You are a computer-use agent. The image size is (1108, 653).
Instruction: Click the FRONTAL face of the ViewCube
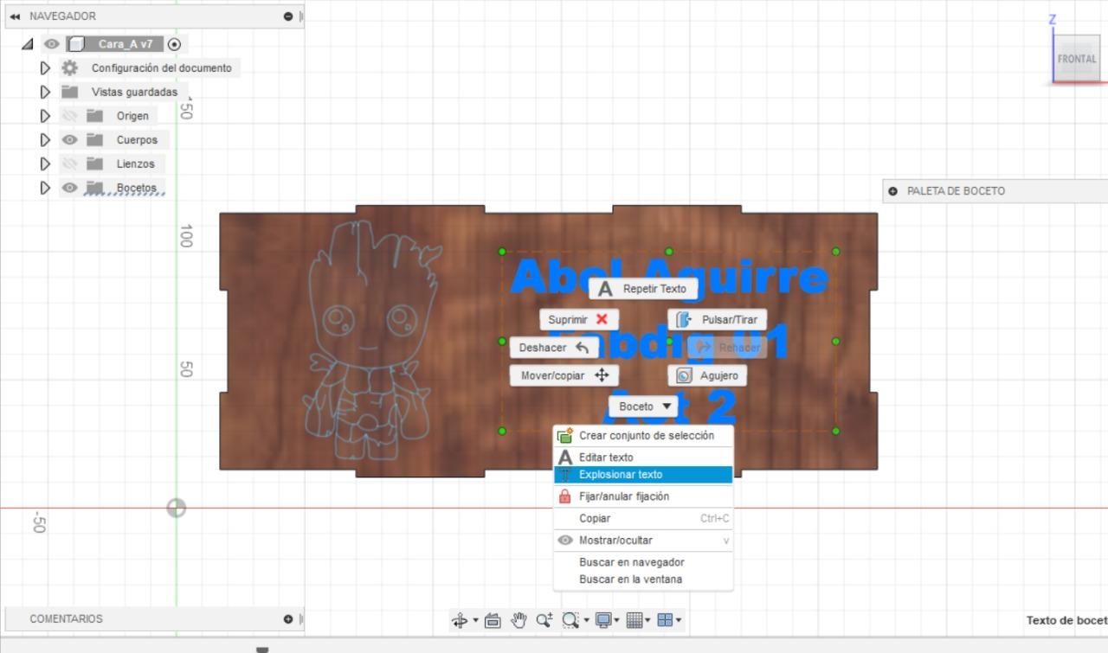(1076, 60)
